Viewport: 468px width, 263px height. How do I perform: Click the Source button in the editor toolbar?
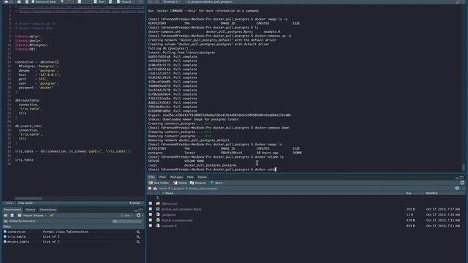pos(124,1)
